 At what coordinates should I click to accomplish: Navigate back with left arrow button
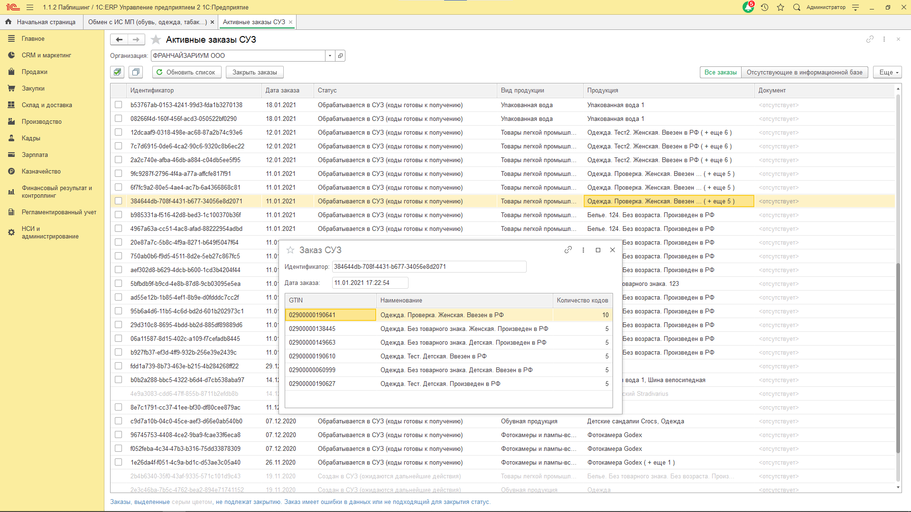click(x=119, y=39)
